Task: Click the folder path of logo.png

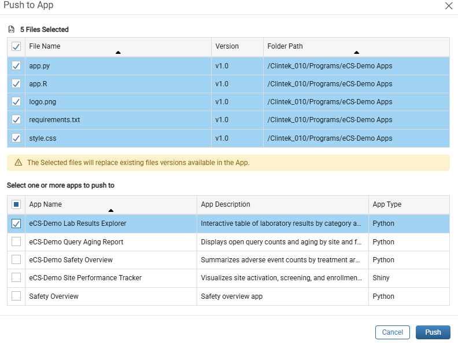Action: coord(330,102)
